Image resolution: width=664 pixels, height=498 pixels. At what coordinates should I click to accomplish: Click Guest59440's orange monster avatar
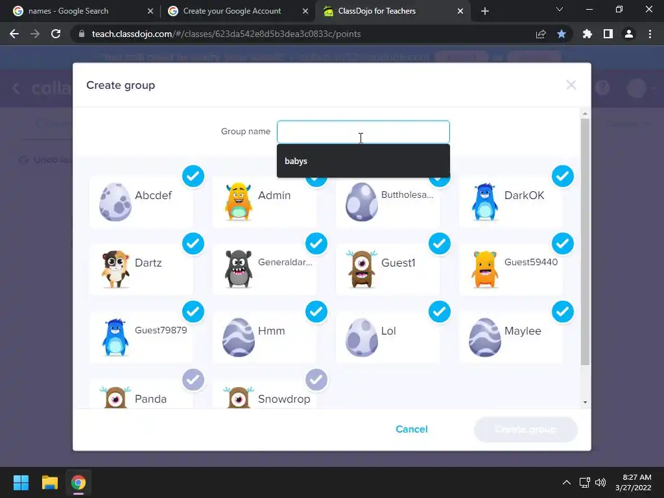click(x=485, y=269)
